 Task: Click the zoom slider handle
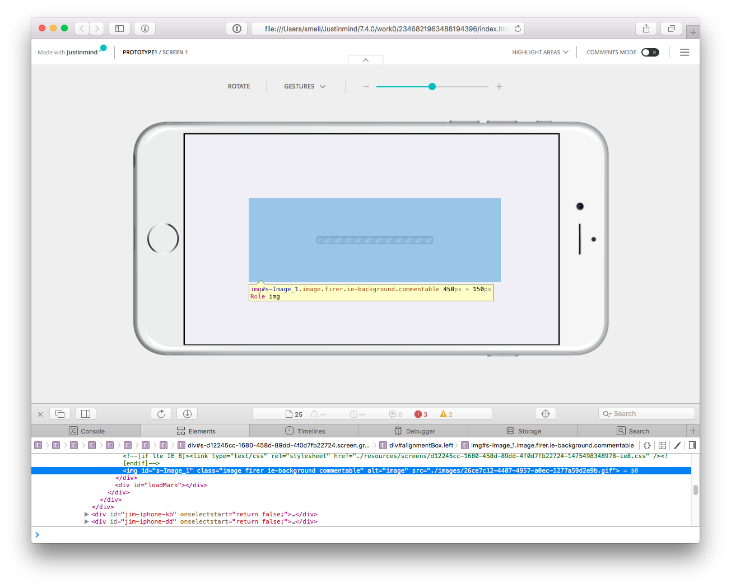(432, 86)
